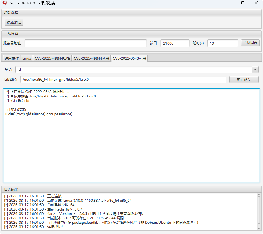Select the CVE-2022-0543利用 tab
Image resolution: width=263 pixels, height=234 pixels.
click(x=129, y=58)
